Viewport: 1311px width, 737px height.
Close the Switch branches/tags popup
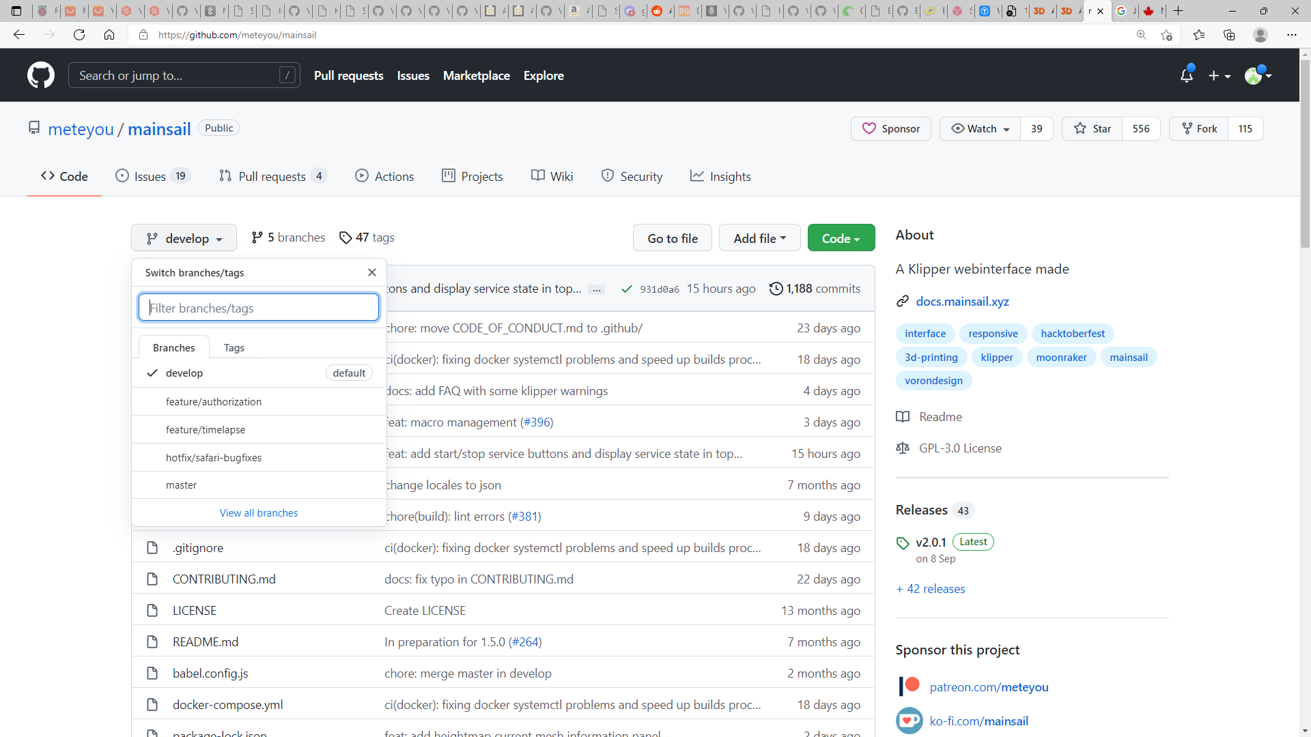[372, 272]
